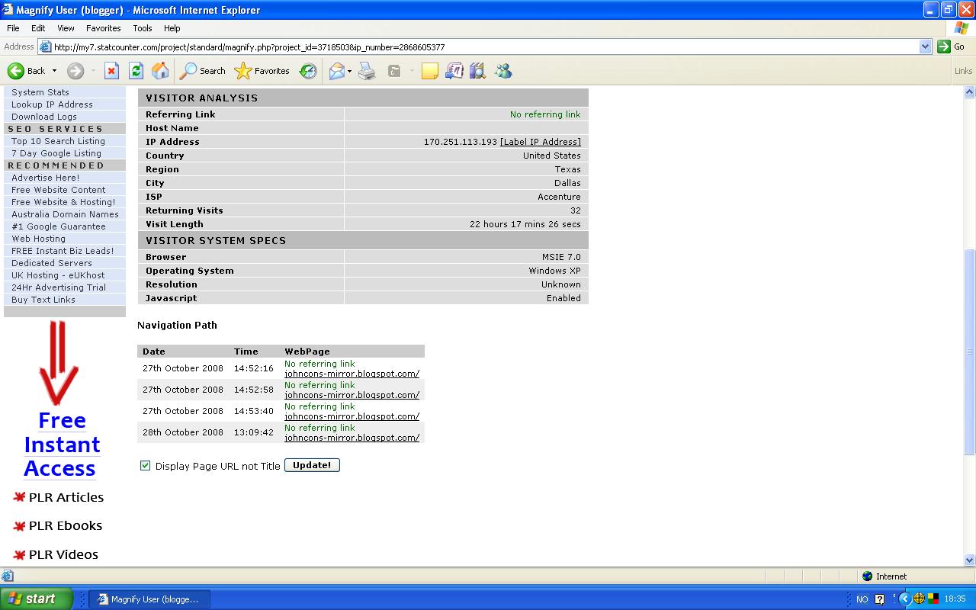Image resolution: width=976 pixels, height=610 pixels.
Task: Open the Mail envelope toolbar icon
Action: click(336, 71)
